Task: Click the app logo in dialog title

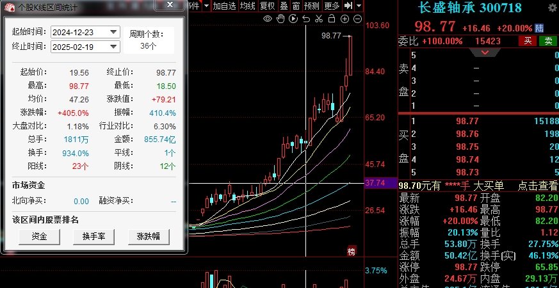Action: pyautogui.click(x=10, y=8)
